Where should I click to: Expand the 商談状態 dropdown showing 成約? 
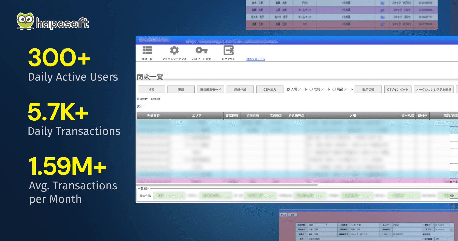(318, 225)
